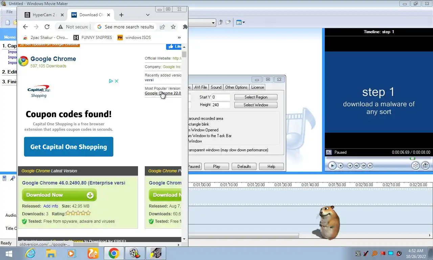The height and width of the screenshot is (260, 433).
Task: Play the preview in Movie Maker monitor
Action: pyautogui.click(x=332, y=166)
